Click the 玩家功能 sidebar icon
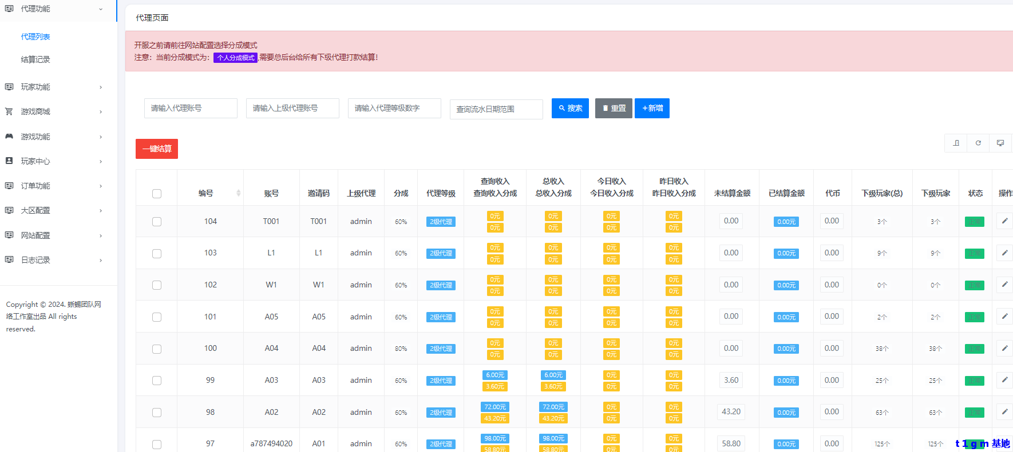 click(9, 87)
